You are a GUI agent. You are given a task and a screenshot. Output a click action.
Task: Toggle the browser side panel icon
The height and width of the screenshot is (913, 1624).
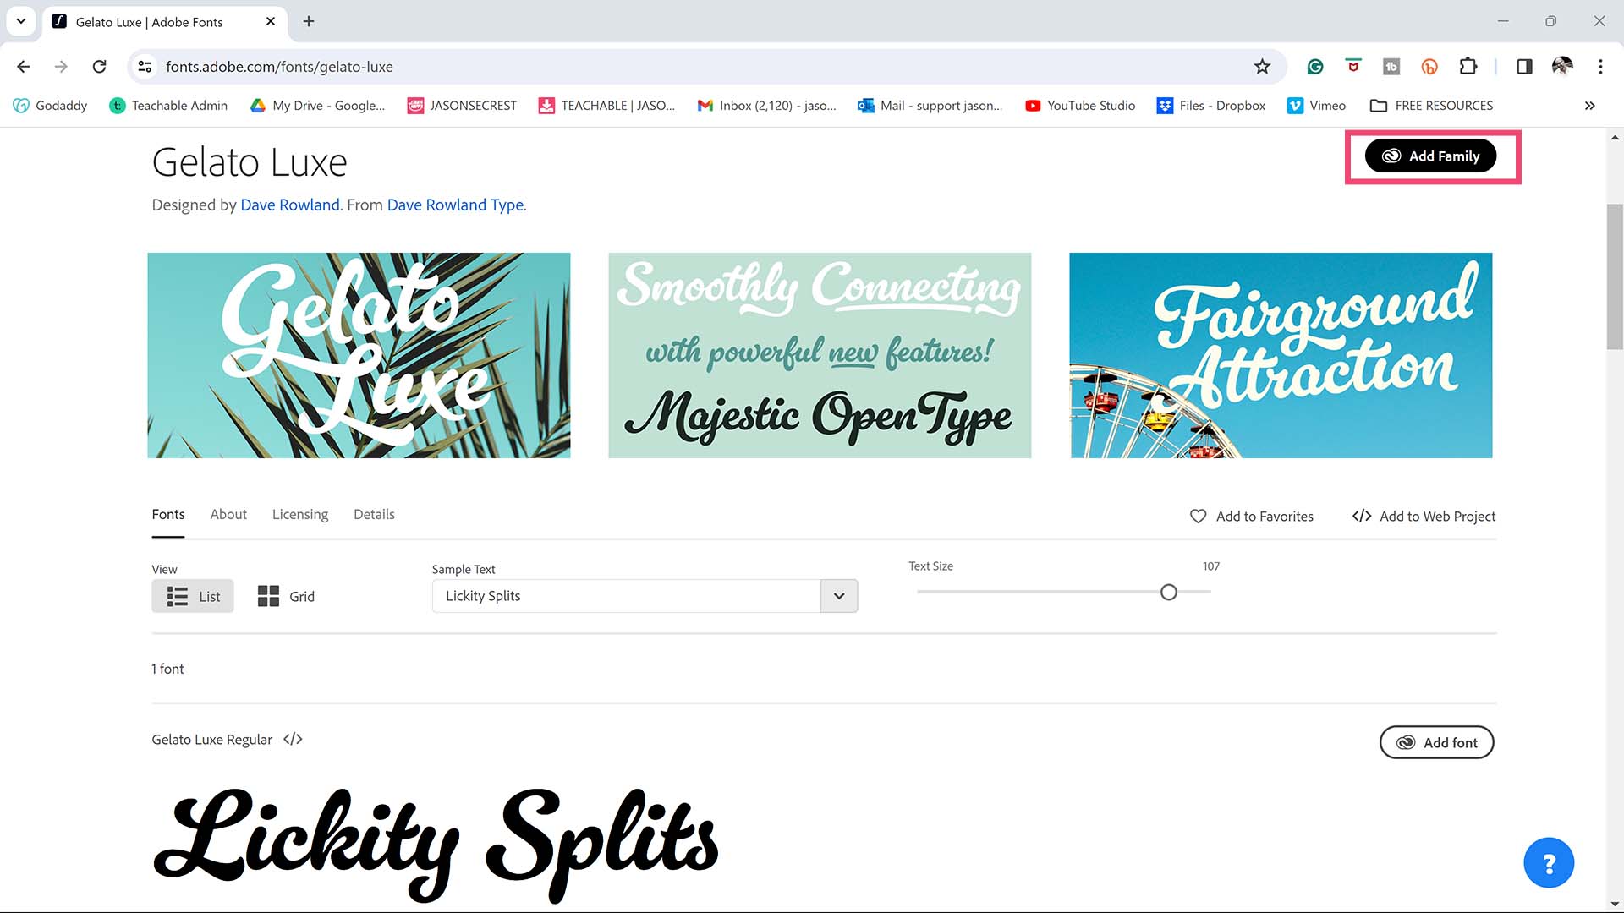click(x=1524, y=67)
